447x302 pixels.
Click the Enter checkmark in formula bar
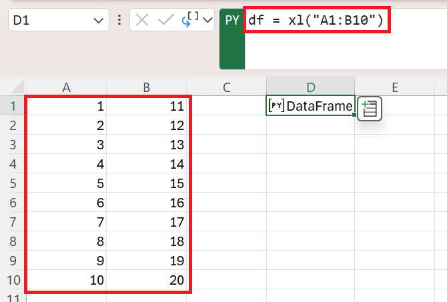[x=165, y=20]
